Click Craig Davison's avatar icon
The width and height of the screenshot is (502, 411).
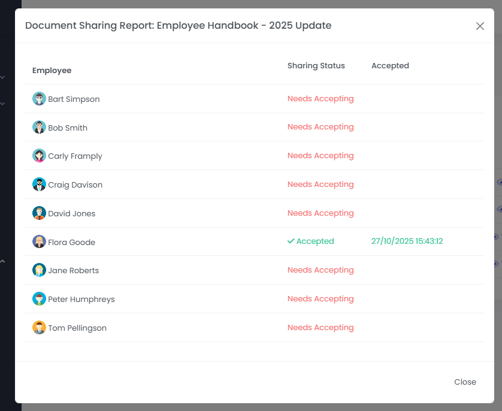coord(39,185)
